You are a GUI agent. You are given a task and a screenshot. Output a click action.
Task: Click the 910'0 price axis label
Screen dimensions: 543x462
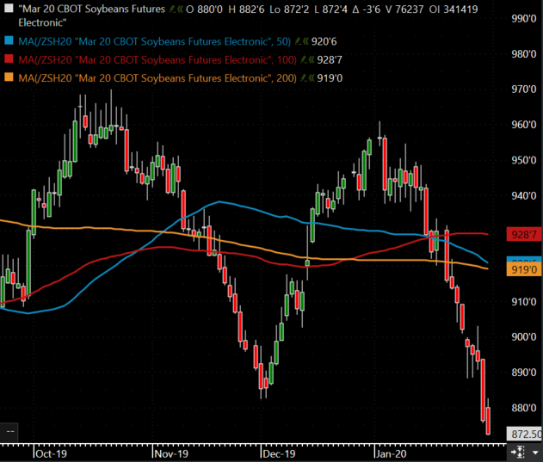tap(524, 302)
